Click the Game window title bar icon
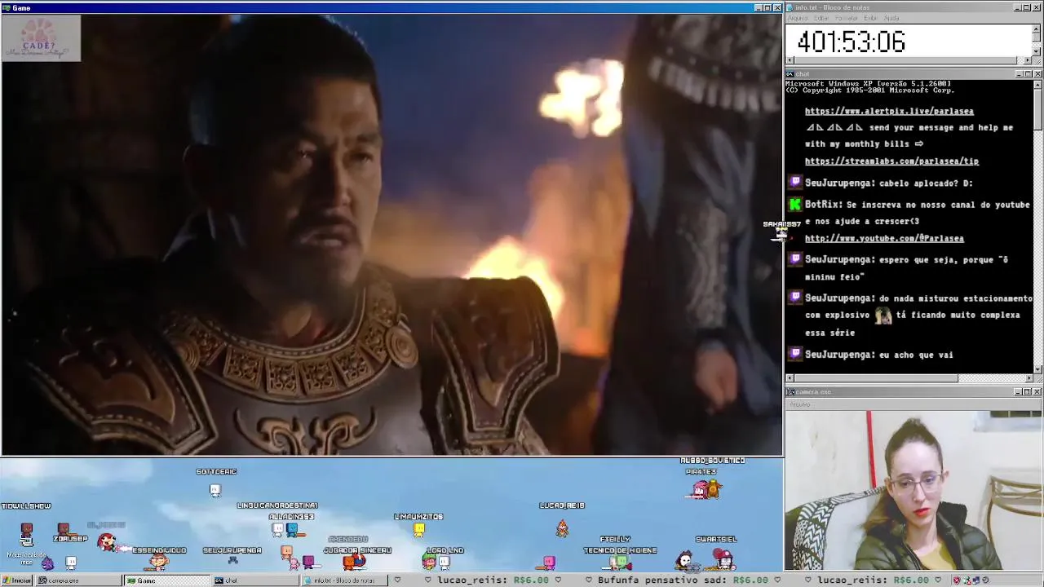Viewport: 1044px width, 587px height. pyautogui.click(x=7, y=7)
